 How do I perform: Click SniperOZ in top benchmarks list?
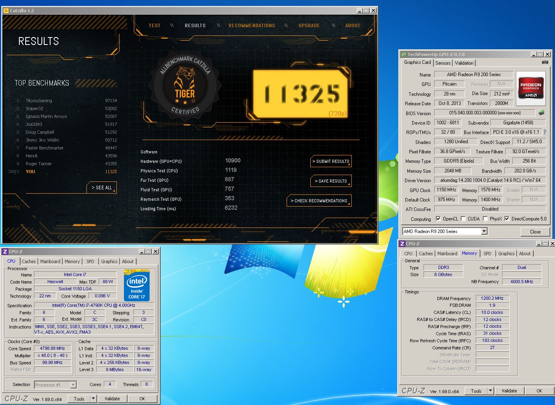(34, 108)
